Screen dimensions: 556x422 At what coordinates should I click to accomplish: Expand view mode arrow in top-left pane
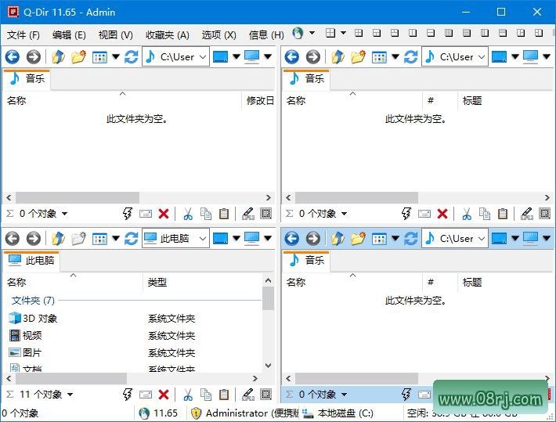pyautogui.click(x=116, y=56)
